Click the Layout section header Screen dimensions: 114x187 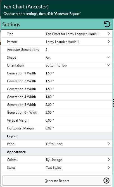[12, 136]
